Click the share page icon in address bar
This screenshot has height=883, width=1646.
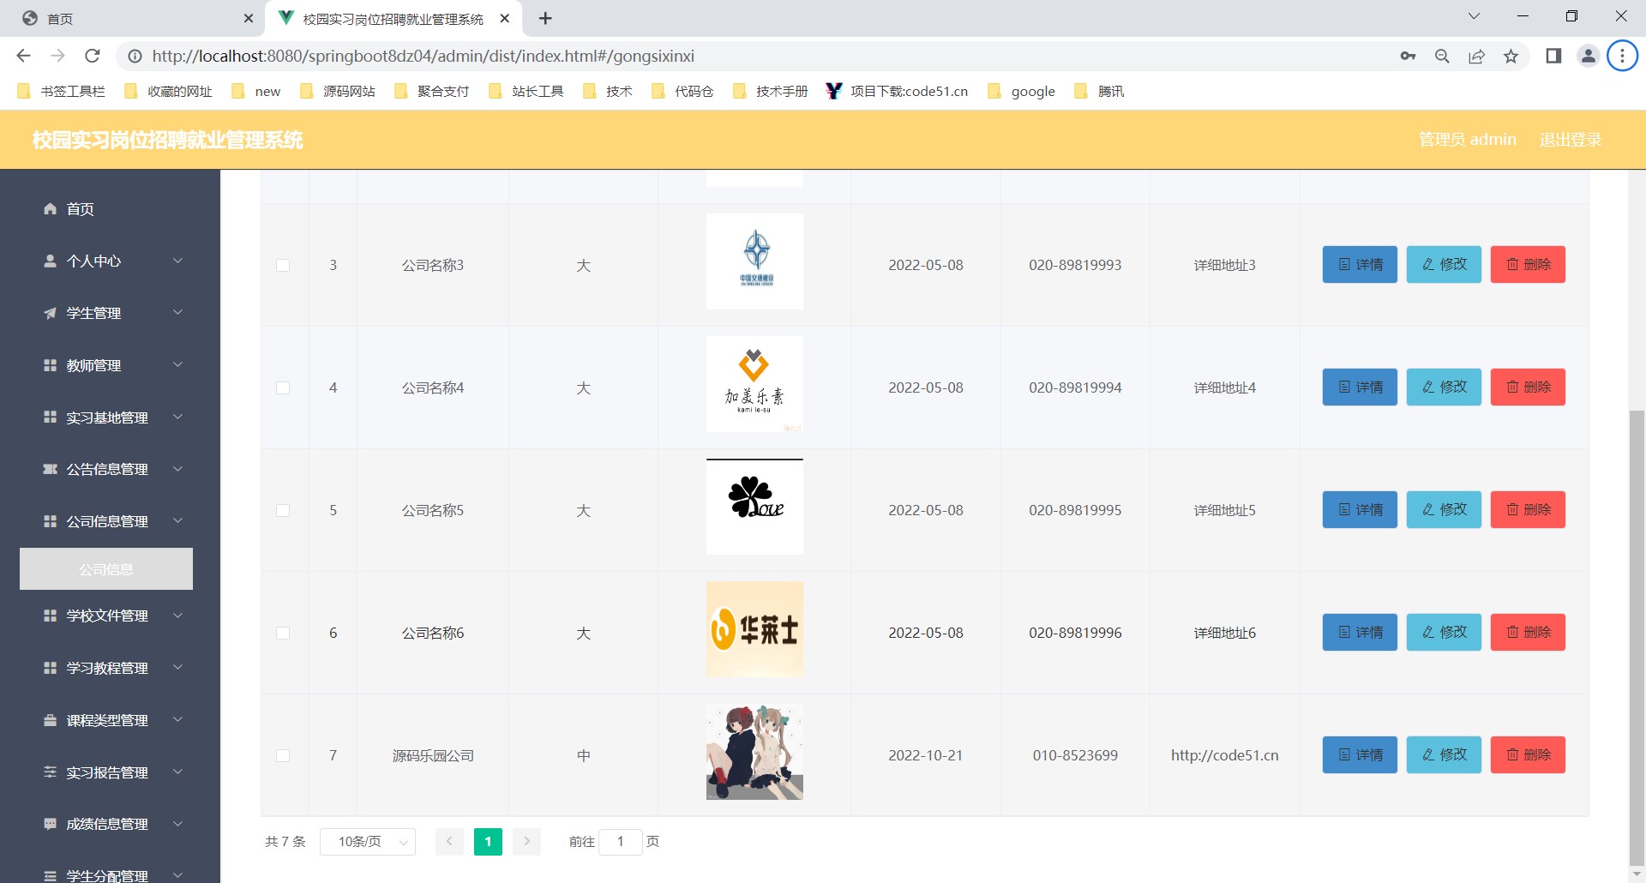pos(1476,56)
